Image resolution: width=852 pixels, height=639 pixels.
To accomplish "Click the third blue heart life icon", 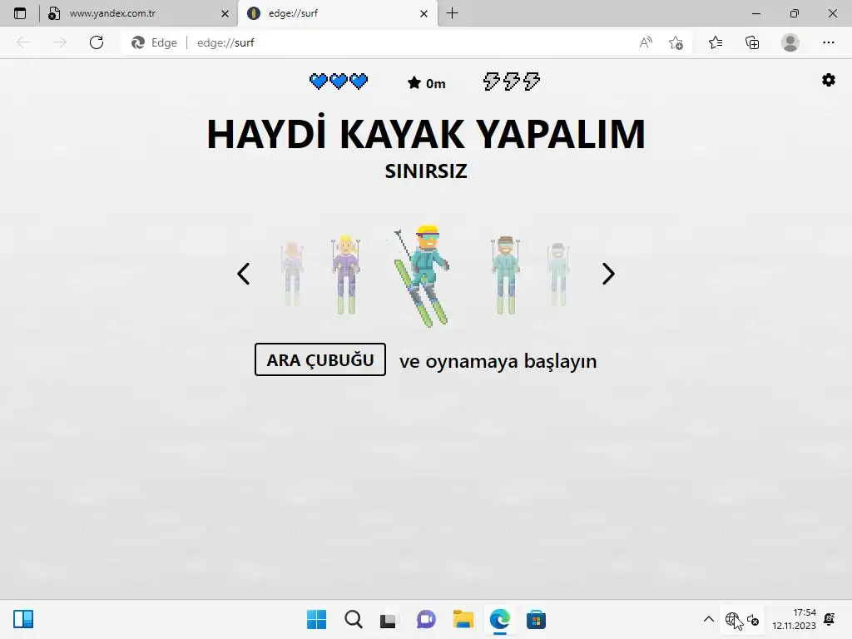I will (359, 82).
